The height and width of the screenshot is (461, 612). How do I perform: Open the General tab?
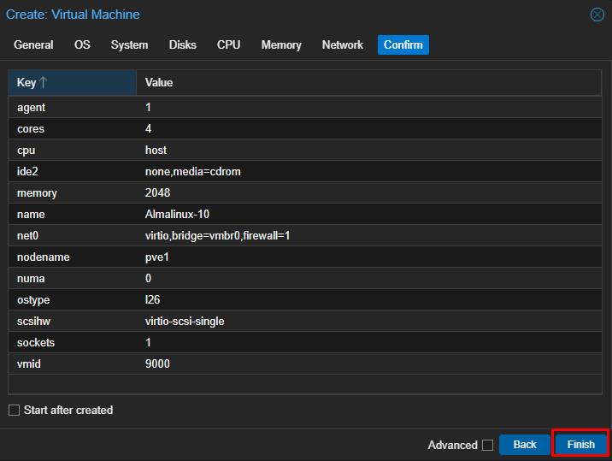tap(33, 45)
